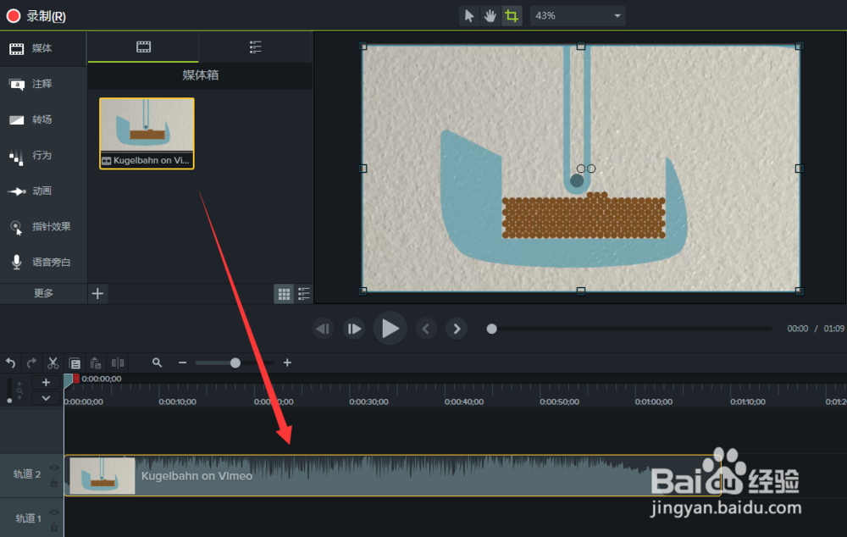
Task: Select the Crop tool above the canvas
Action: point(512,15)
